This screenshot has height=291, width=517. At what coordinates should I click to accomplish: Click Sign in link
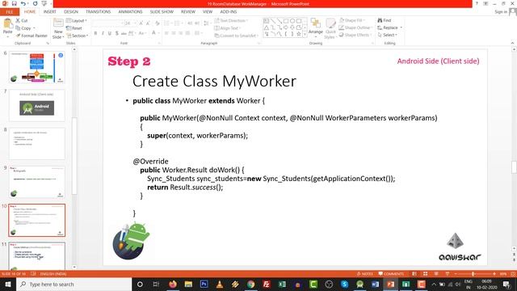[x=501, y=12]
